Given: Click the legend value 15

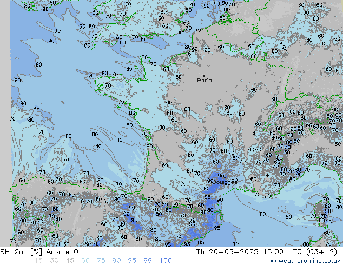Looking at the screenshot, I should (x=38, y=261).
